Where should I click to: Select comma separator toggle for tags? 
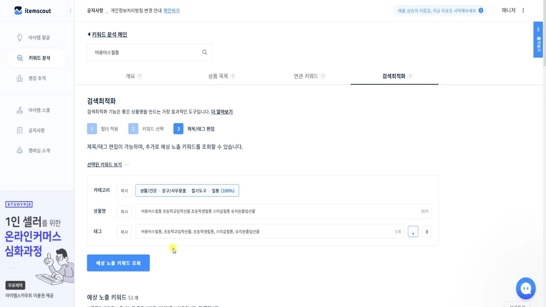[413, 232]
